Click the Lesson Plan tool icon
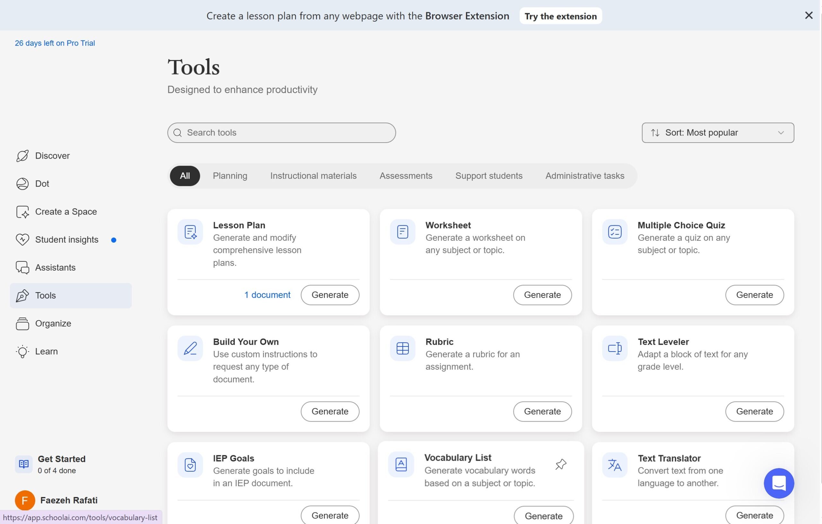This screenshot has height=524, width=822. (190, 232)
